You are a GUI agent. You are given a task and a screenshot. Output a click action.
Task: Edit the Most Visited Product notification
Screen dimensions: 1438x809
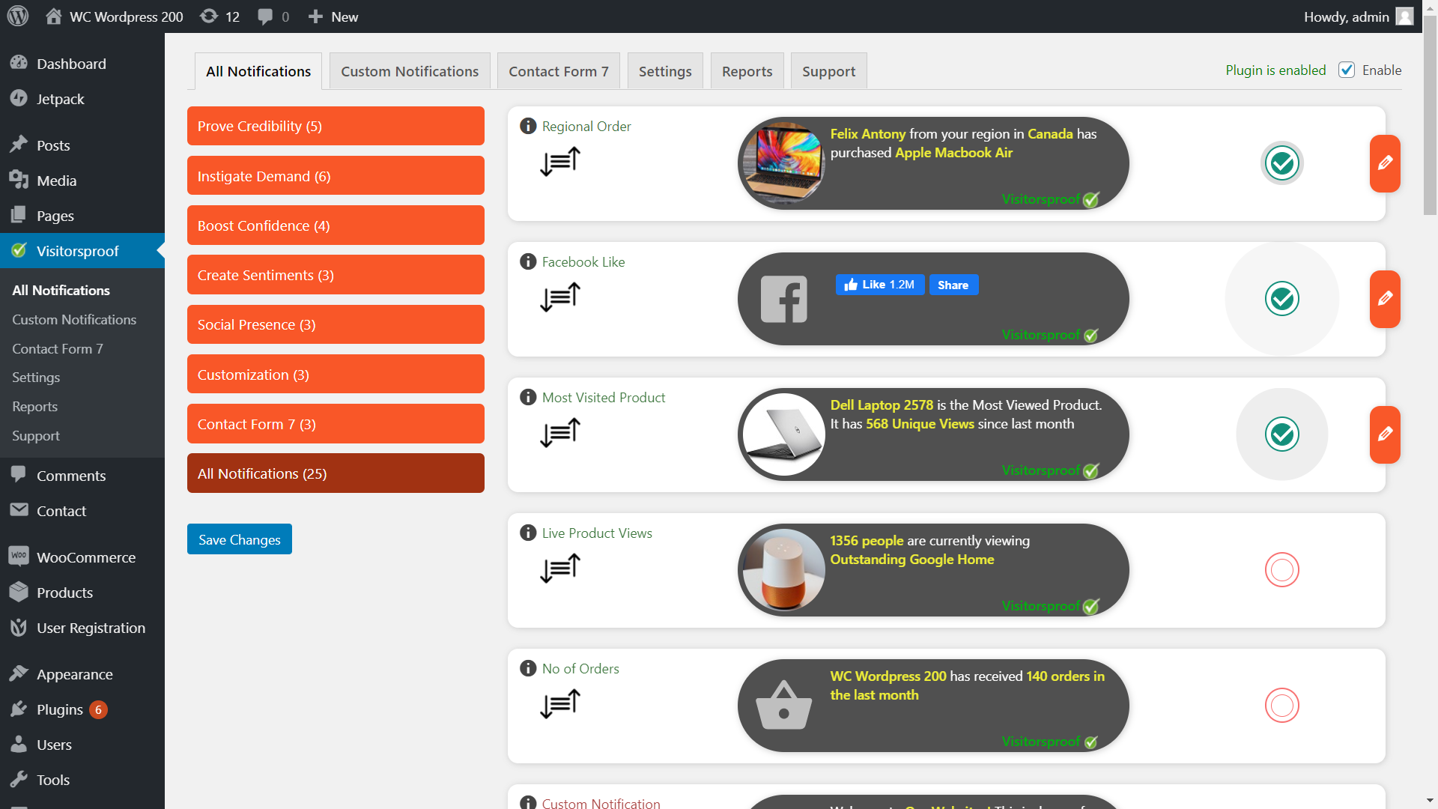pos(1385,434)
